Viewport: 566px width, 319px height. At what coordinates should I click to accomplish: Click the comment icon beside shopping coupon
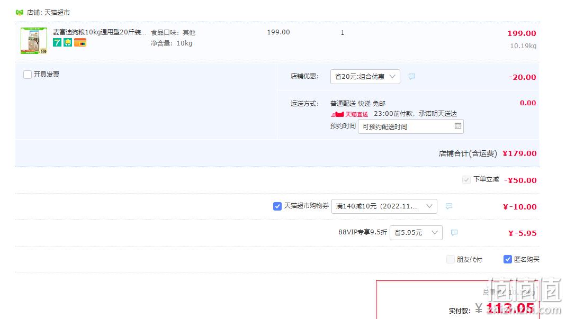coord(448,206)
